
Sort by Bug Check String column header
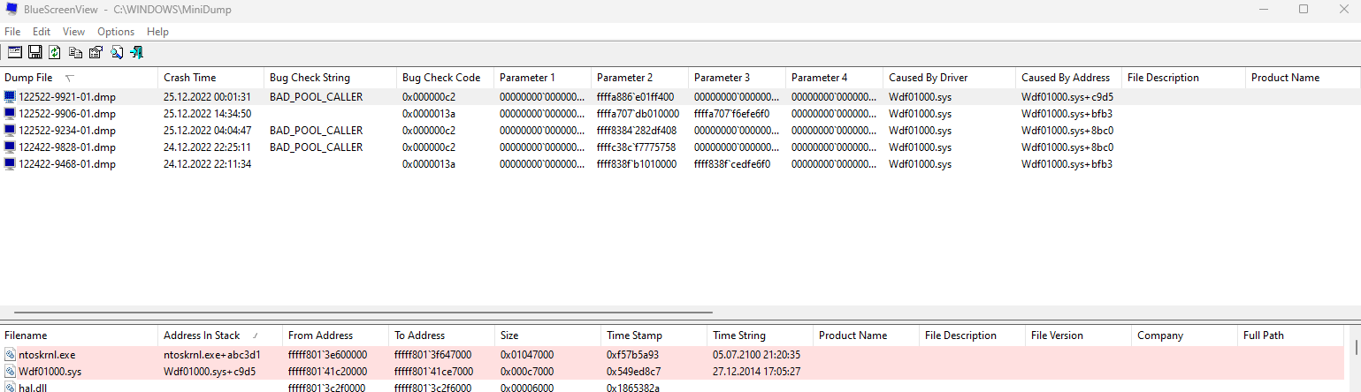pos(331,78)
